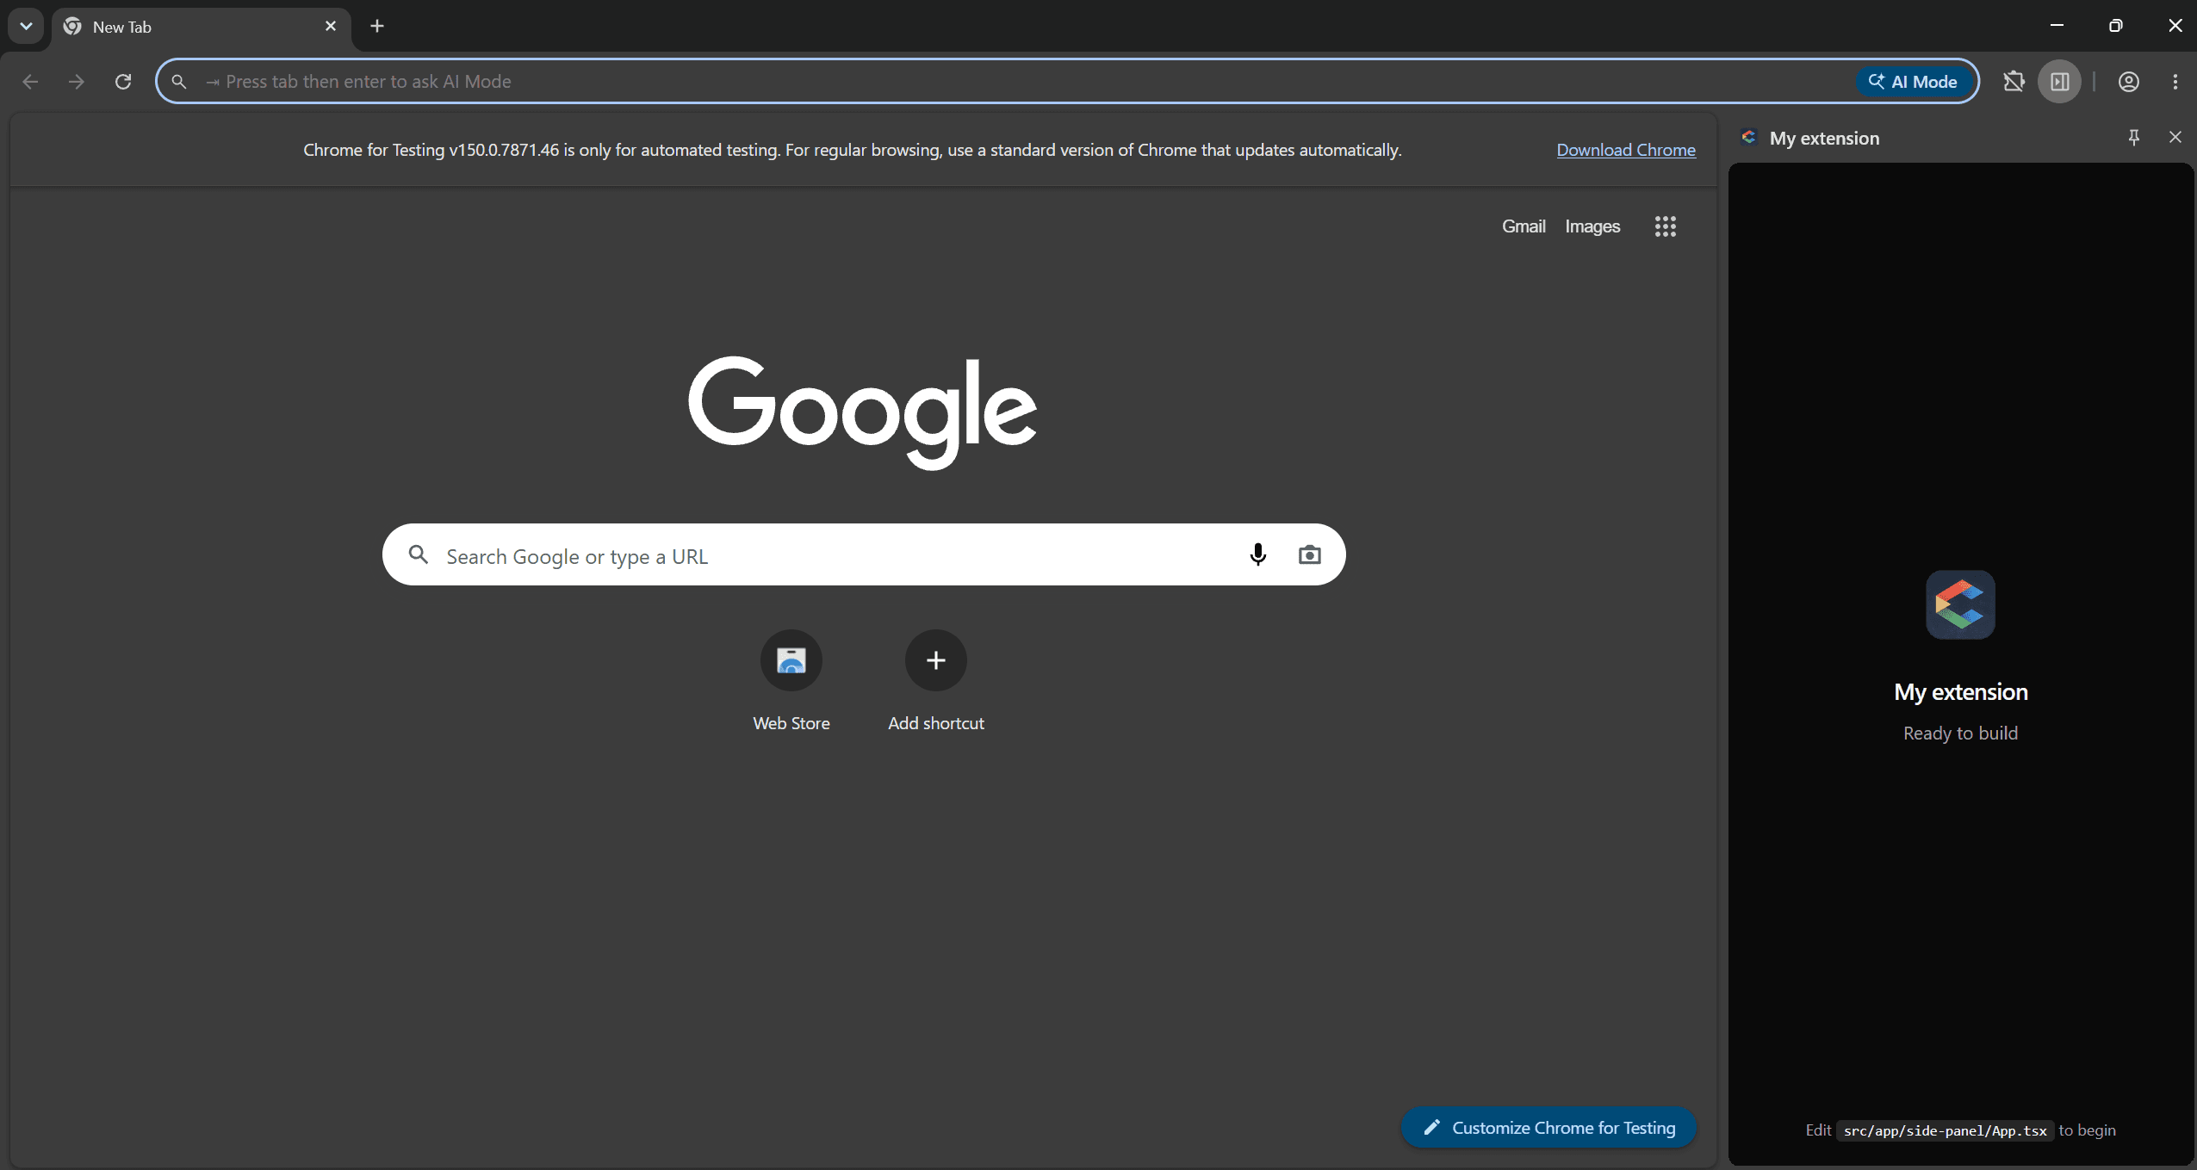Click the address bar search icon
Image resolution: width=2197 pixels, height=1170 pixels.
178,82
